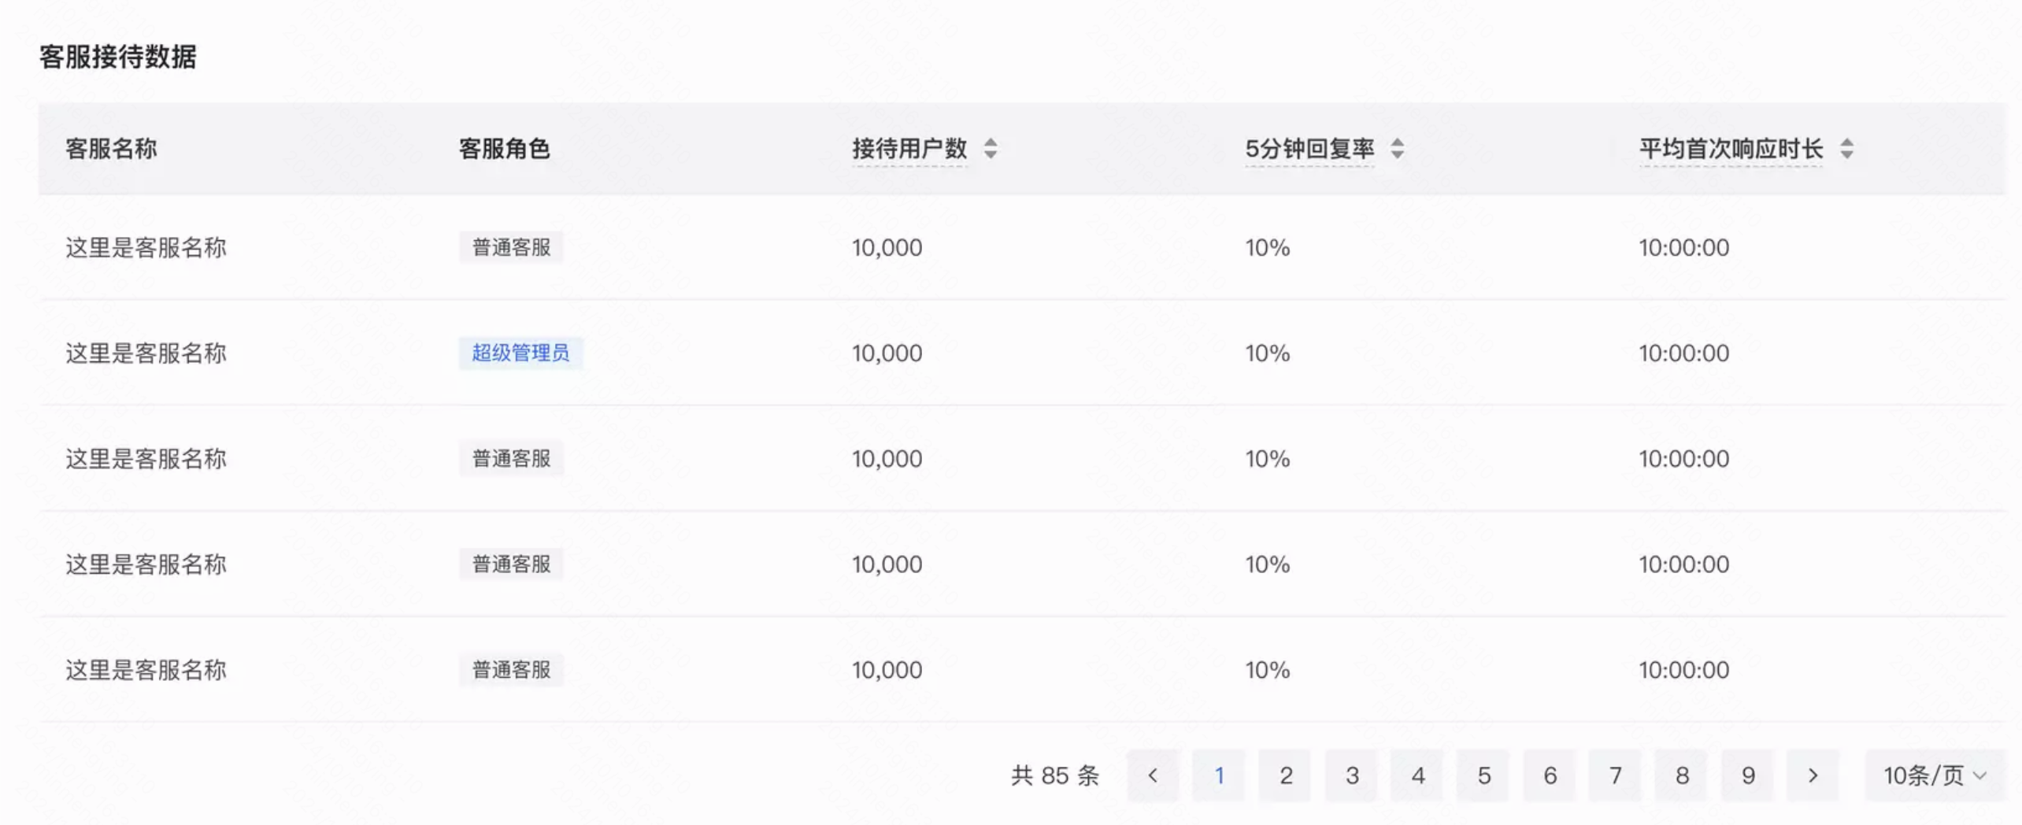
Task: Click the sort icon beside 5分钟回复率
Action: 1398,148
